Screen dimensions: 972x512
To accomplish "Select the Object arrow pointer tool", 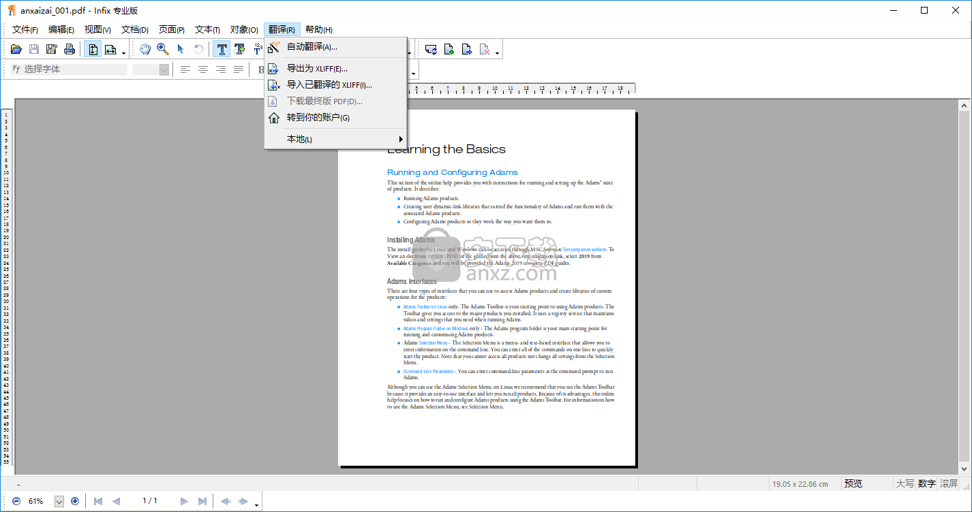I will 181,49.
